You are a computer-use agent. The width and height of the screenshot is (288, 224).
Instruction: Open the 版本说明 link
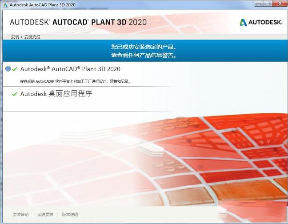click(x=70, y=215)
